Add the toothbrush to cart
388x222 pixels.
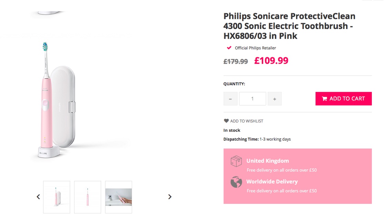point(344,99)
